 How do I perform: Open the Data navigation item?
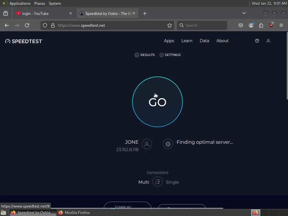coord(204,41)
